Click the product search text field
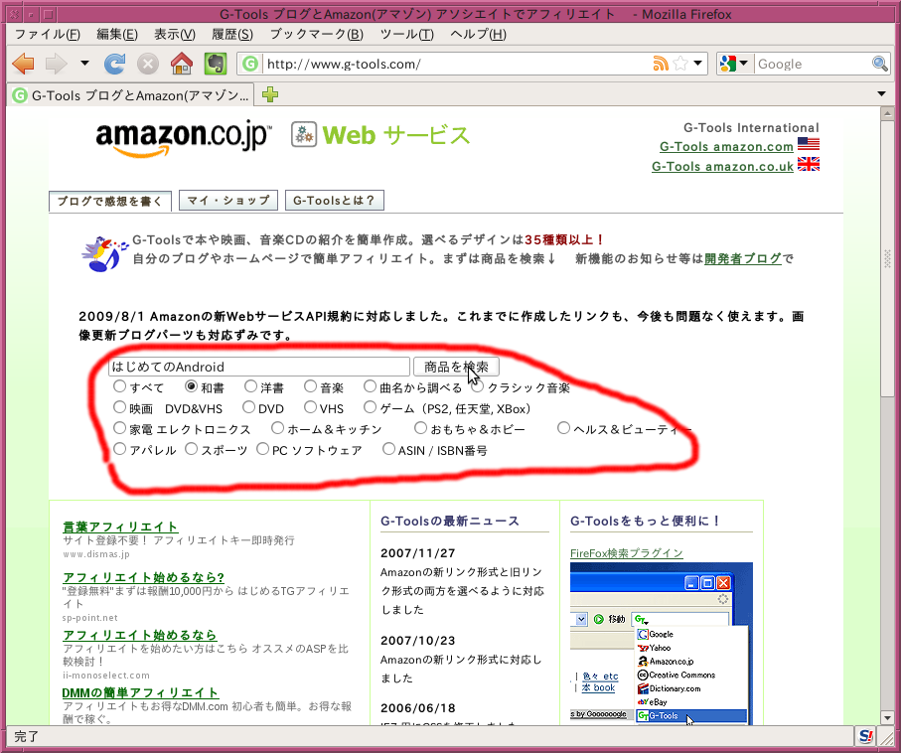This screenshot has width=901, height=753. click(259, 367)
